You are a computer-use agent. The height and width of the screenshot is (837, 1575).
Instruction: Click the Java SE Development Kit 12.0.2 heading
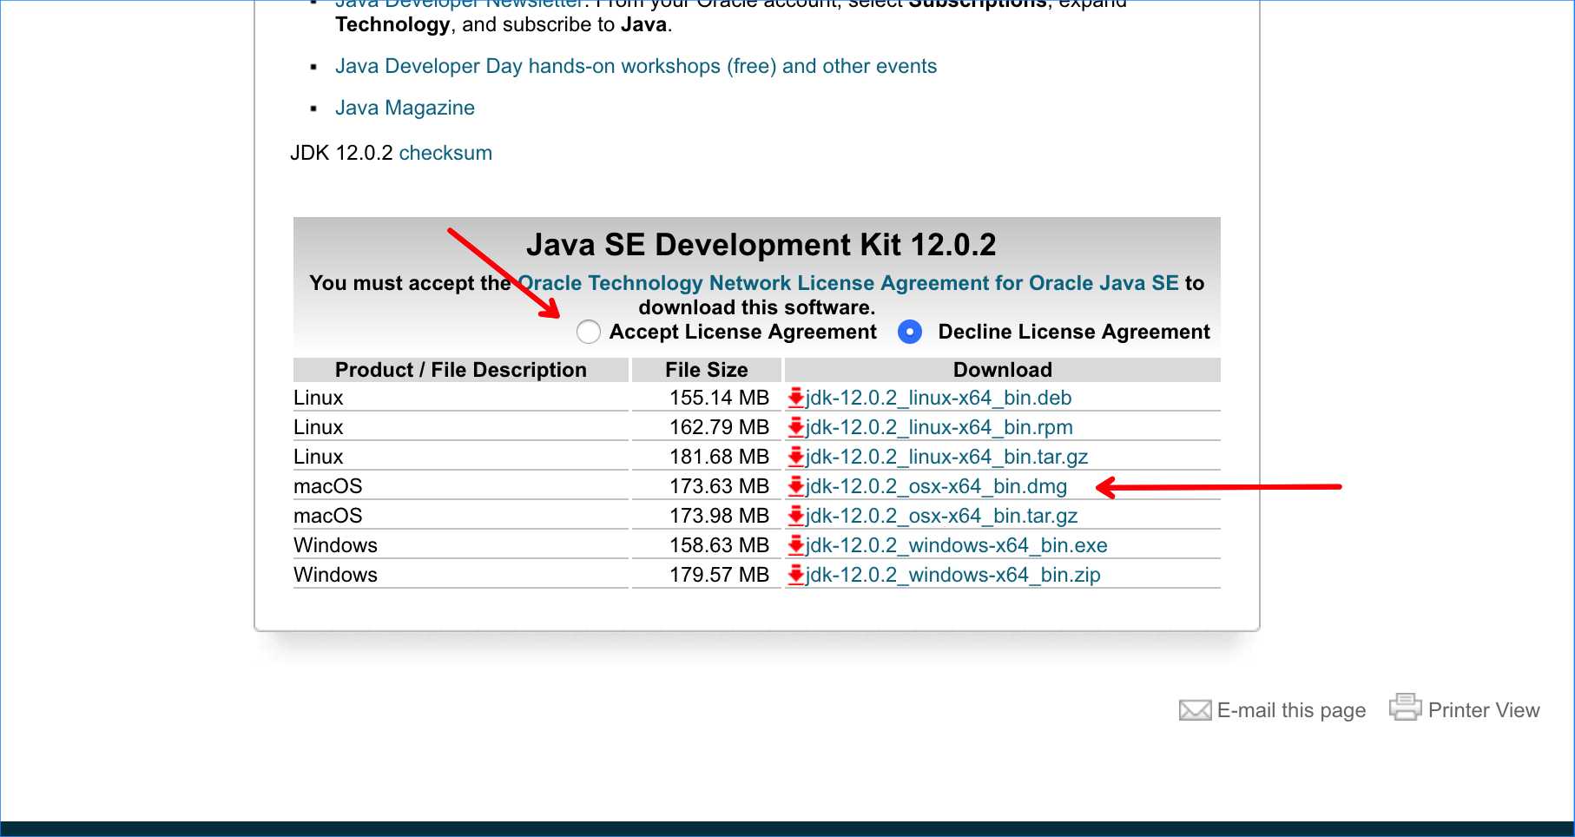pos(761,245)
